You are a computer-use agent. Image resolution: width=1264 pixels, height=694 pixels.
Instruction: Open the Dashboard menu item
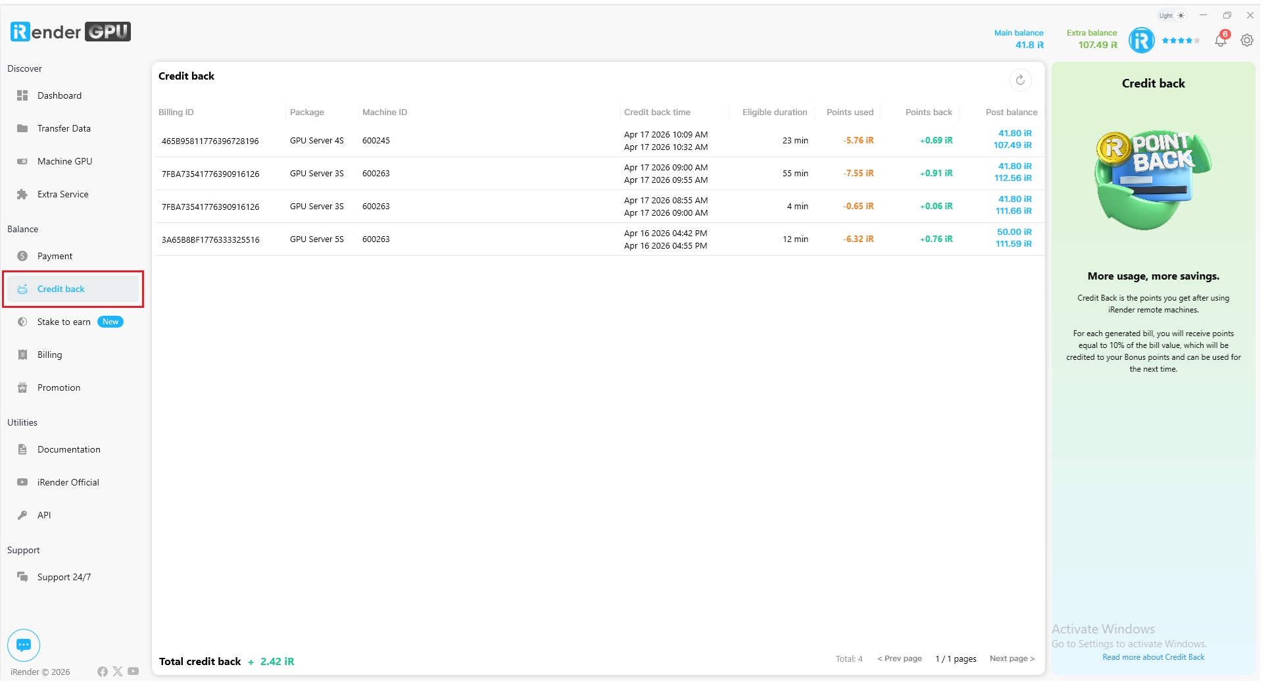coord(59,95)
